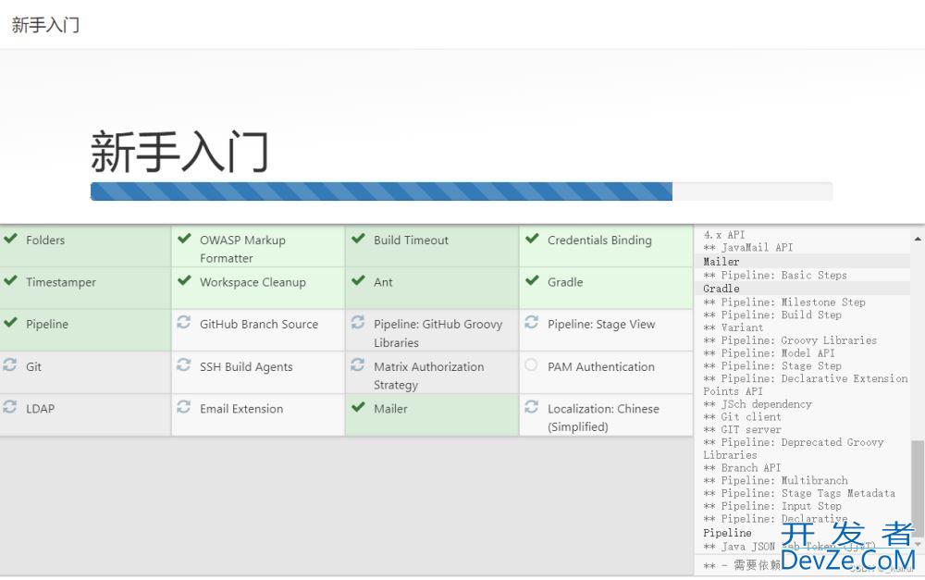925x580 pixels.
Task: Select the PAM Authentication label
Action: coord(601,367)
